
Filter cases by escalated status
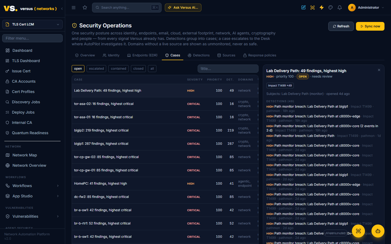96,69
